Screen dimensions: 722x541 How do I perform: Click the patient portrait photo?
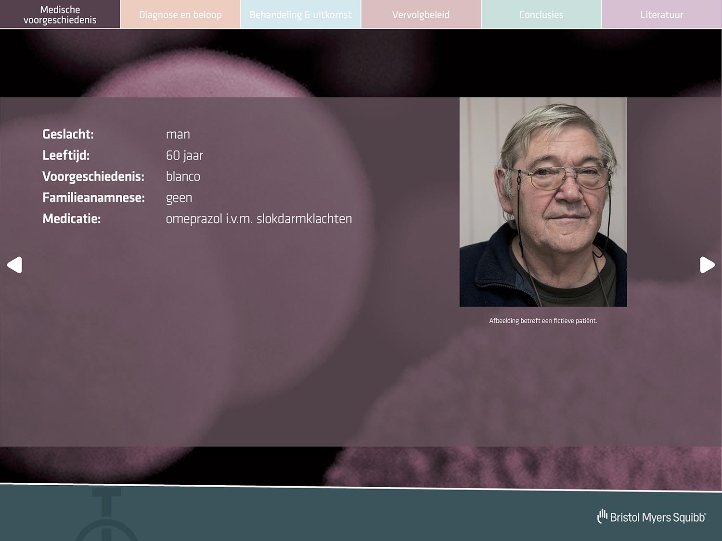543,202
